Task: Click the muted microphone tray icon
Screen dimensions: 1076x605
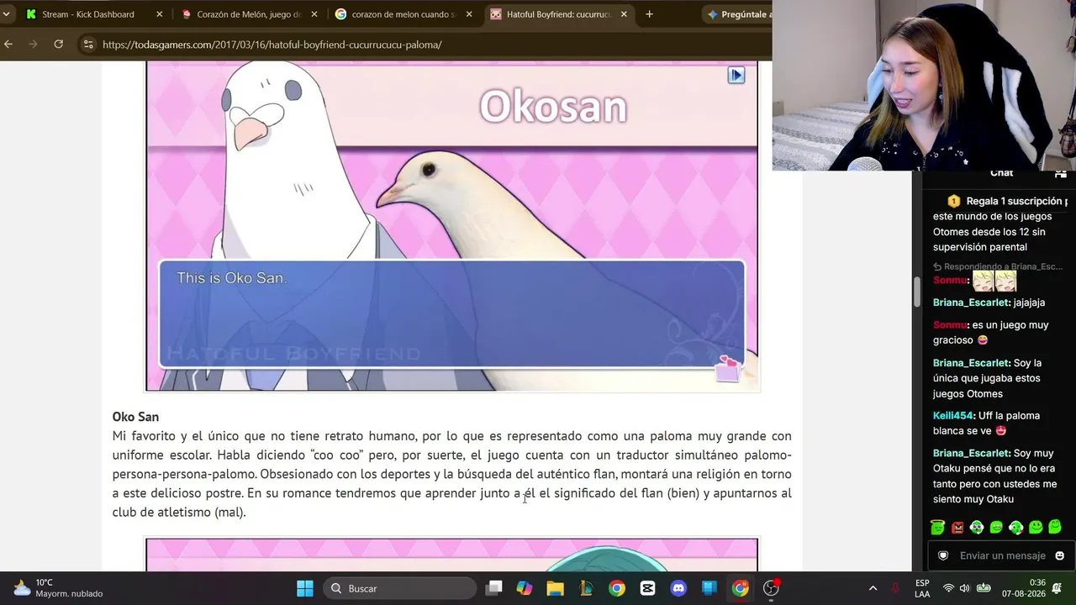Action: 895,588
